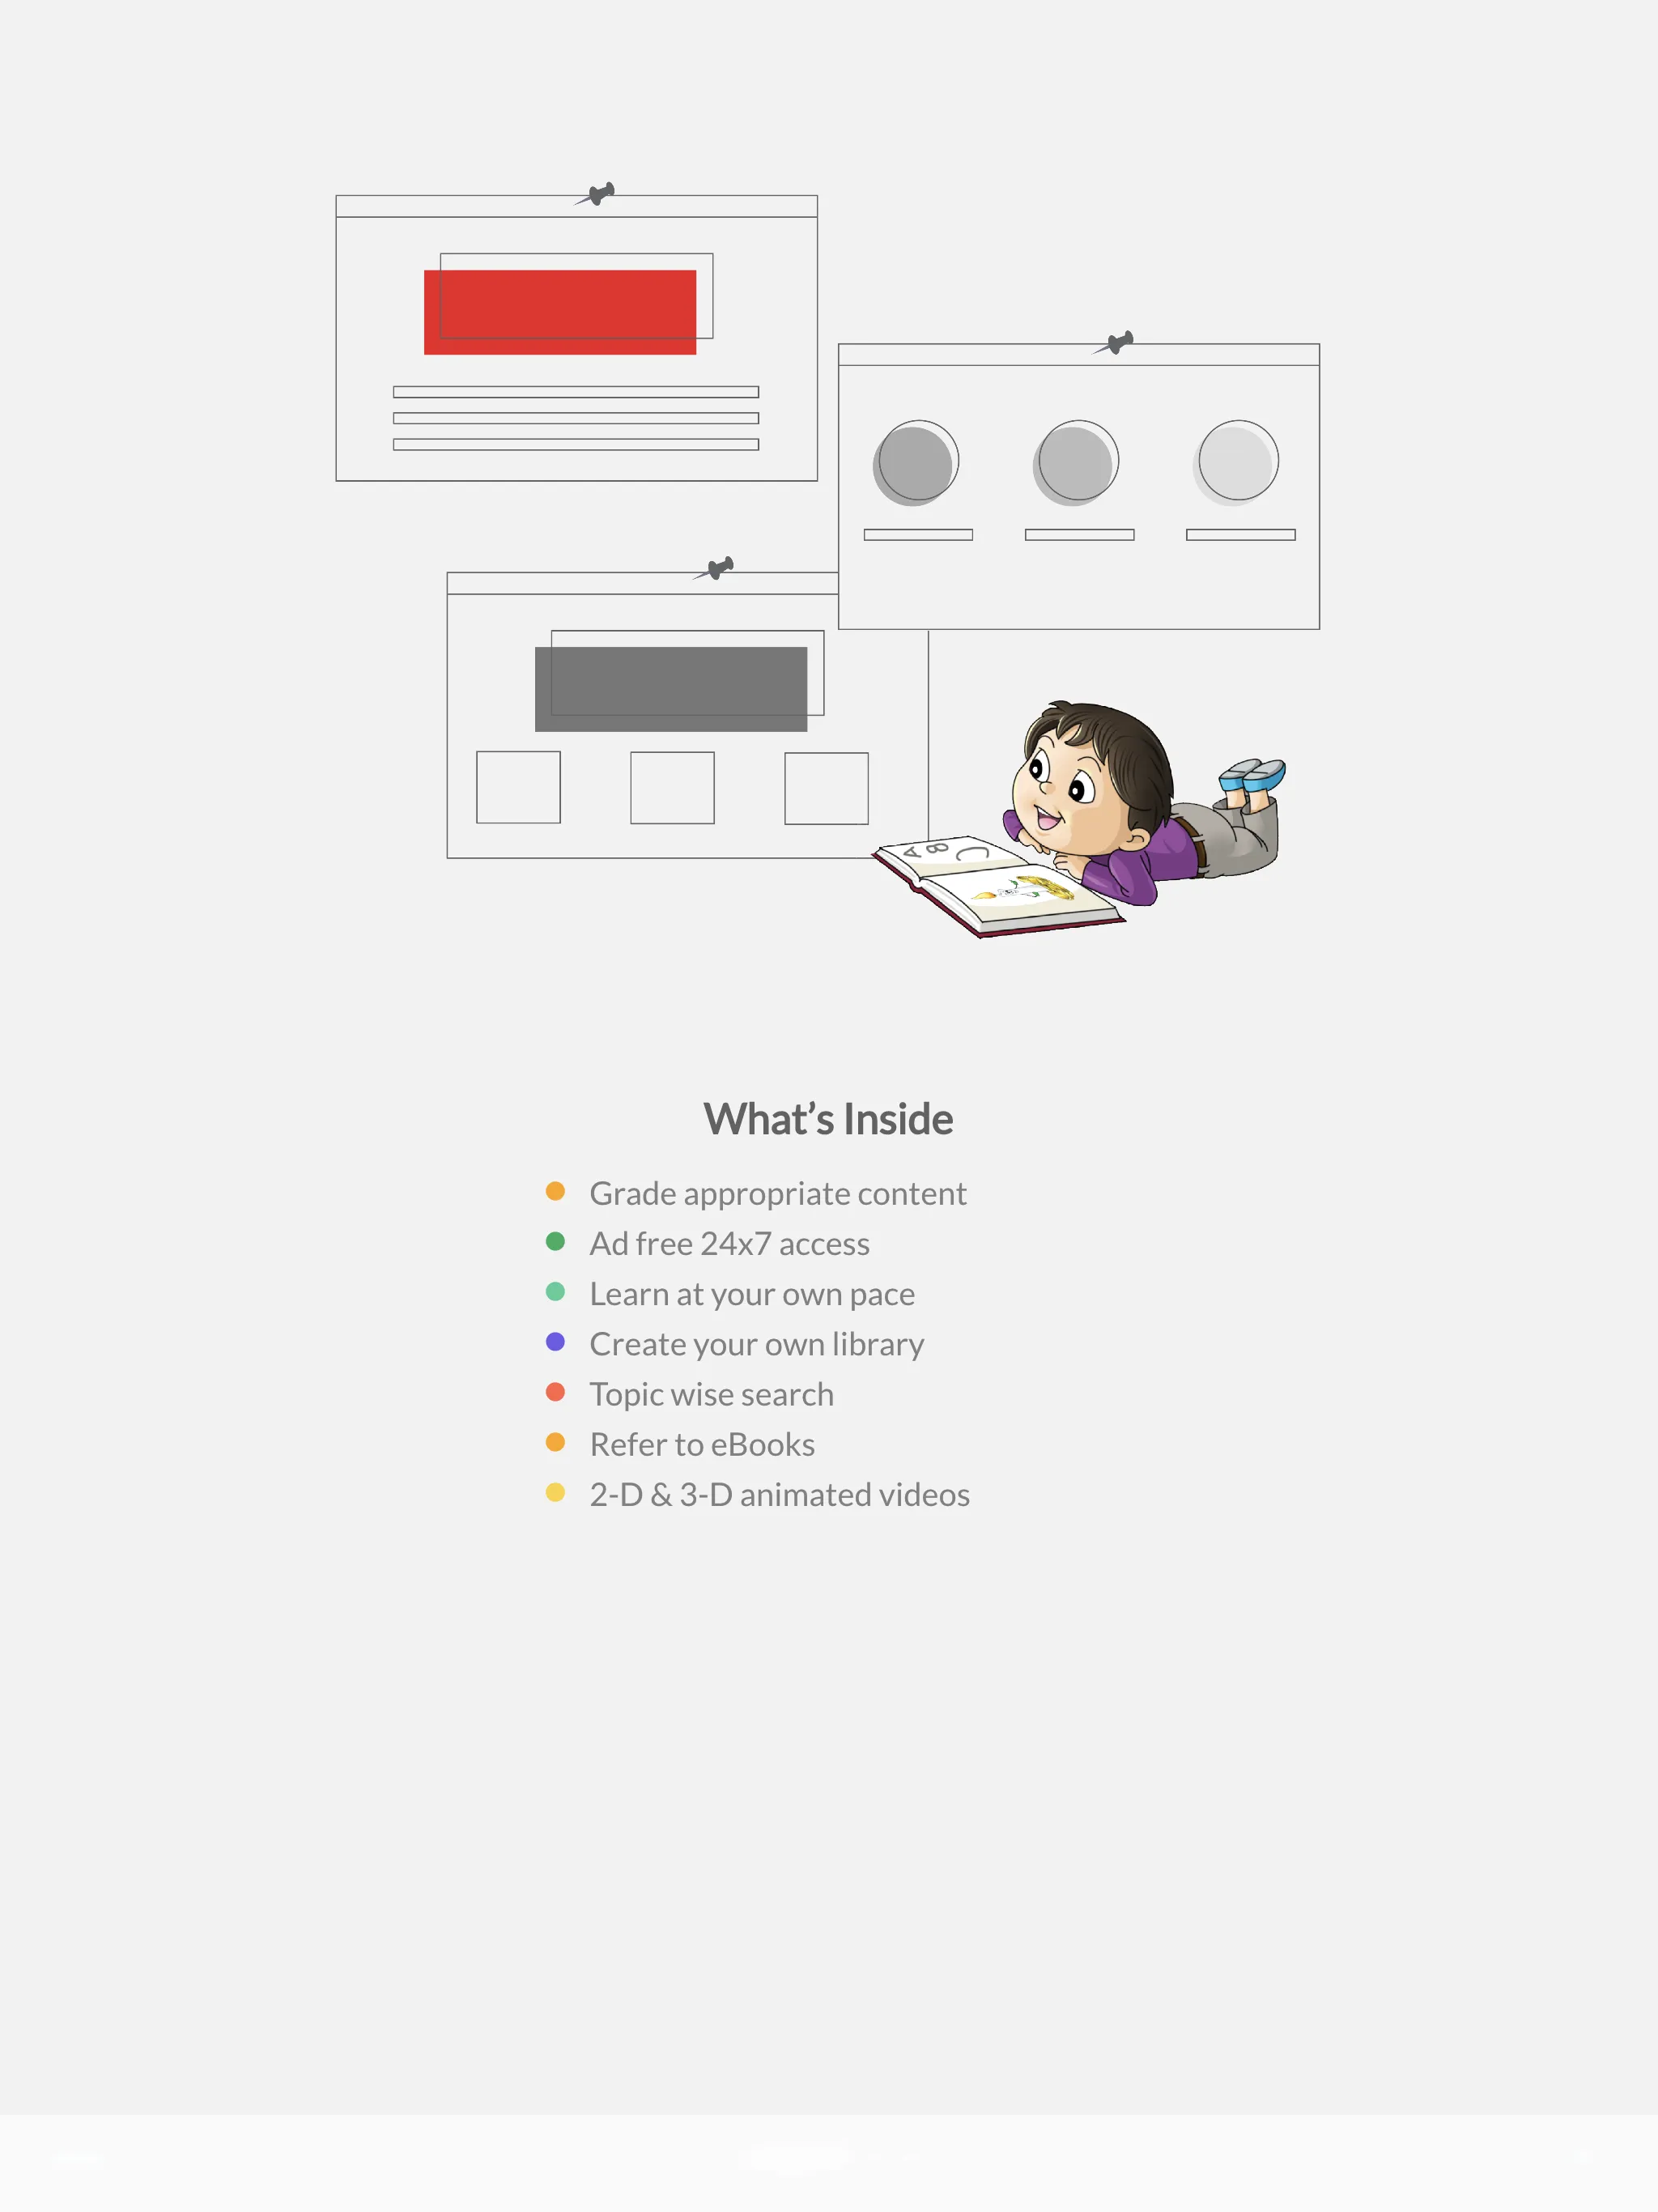Screen dimensions: 1658x2212
Task: Select the top wireframe layout card
Action: 572,339
